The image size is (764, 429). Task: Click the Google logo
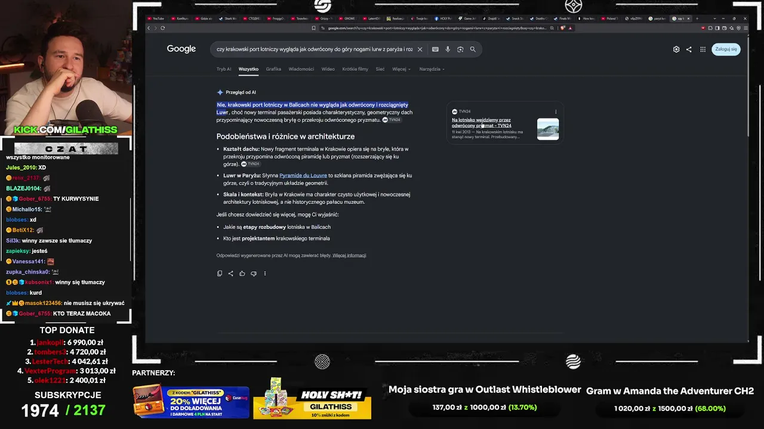point(181,49)
